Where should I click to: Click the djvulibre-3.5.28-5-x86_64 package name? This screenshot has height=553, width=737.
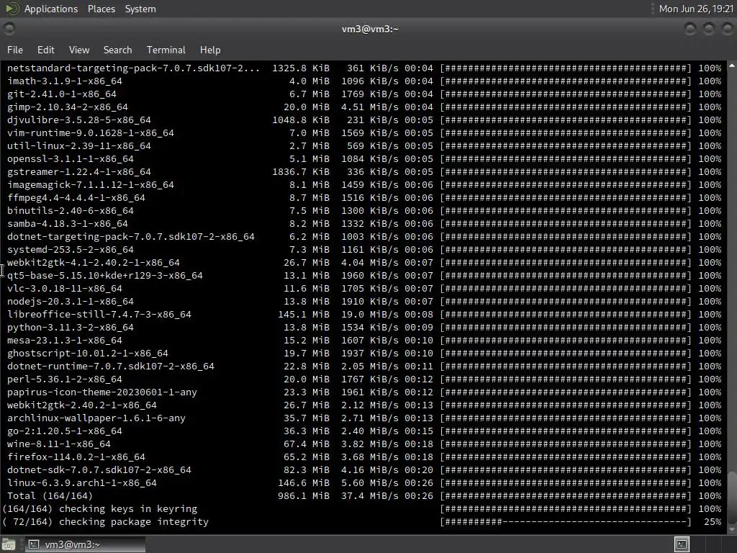[x=79, y=120]
